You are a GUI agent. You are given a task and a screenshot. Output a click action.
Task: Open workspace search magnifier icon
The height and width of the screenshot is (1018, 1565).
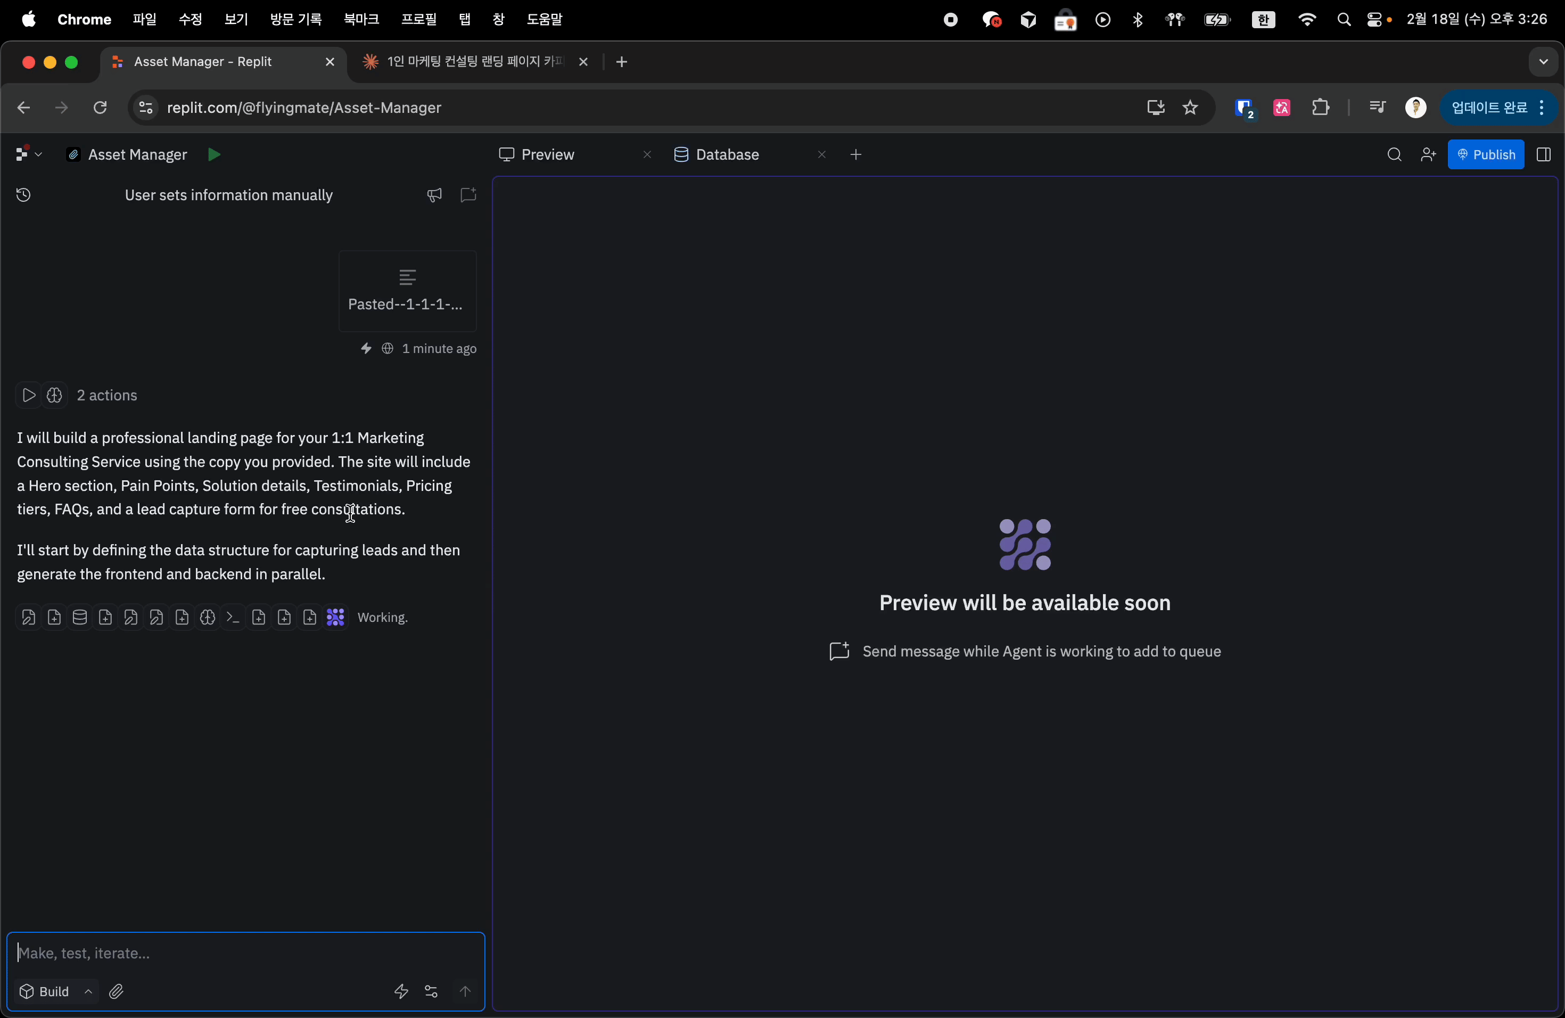[x=1394, y=154]
